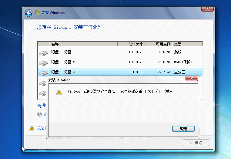
Task: Click heading 您想将 Windows 安装在何处?
Action: [69, 27]
